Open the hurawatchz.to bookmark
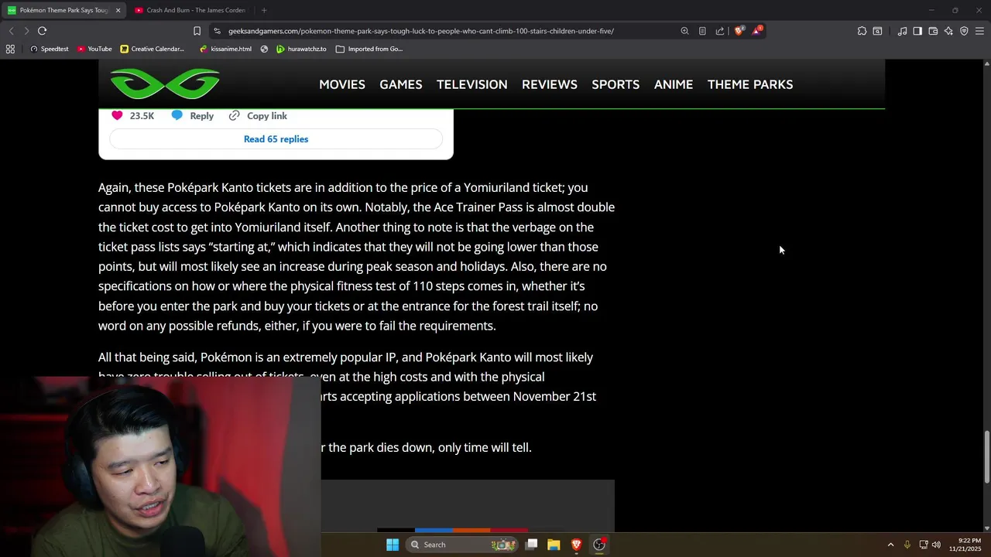The width and height of the screenshot is (991, 557). click(x=301, y=49)
